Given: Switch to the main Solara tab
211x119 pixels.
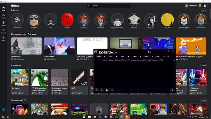Looking at the screenshot, I should click(100, 57).
